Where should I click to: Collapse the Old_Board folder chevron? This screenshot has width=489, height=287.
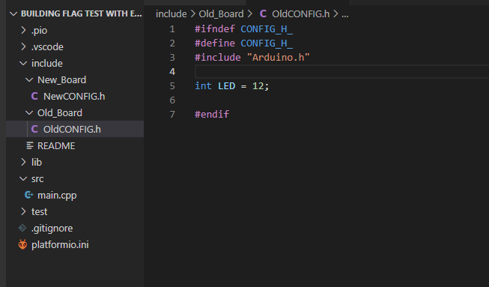tap(29, 112)
